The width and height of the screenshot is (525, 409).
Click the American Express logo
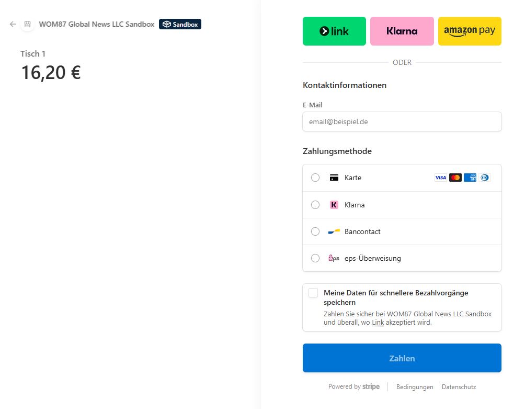tap(470, 178)
